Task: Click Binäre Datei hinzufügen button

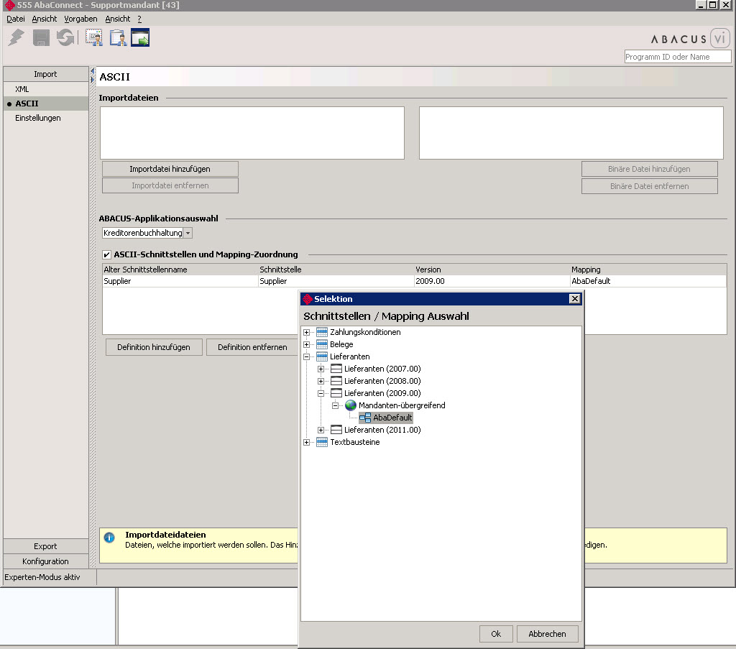Action: 649,169
